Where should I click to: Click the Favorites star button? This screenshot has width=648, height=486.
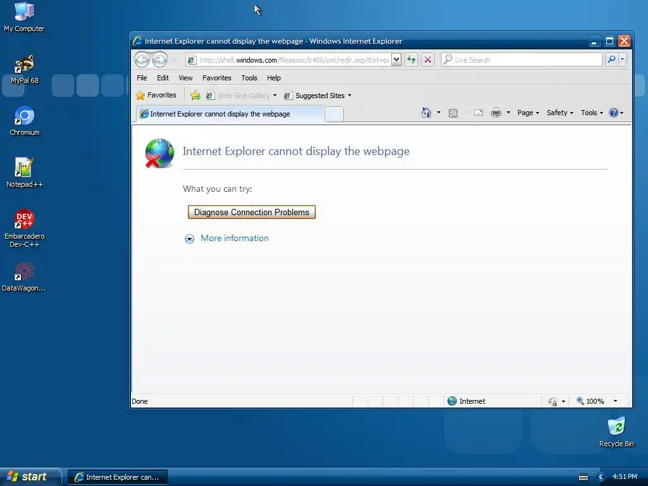pos(156,96)
